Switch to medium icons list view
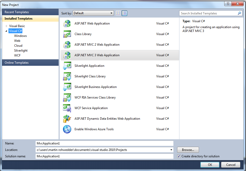 click(124, 13)
